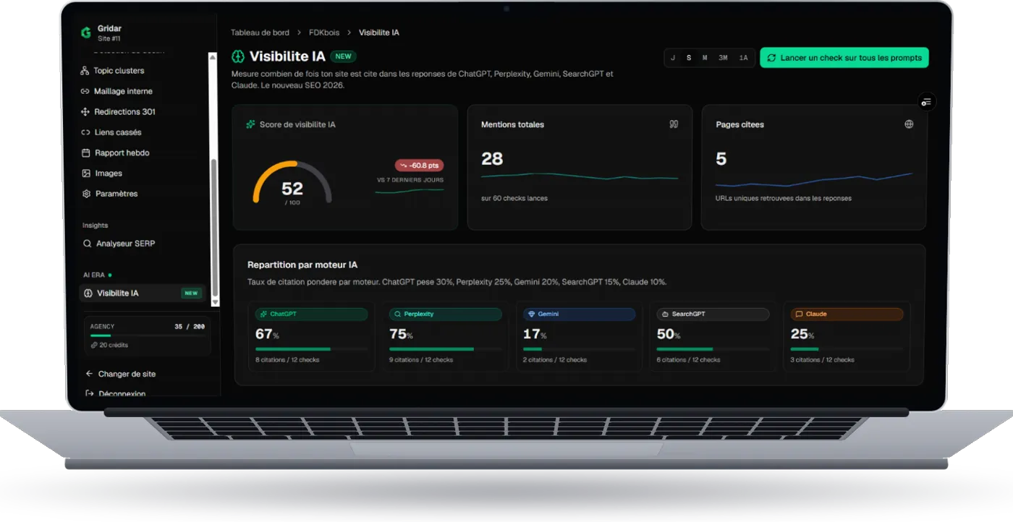Click the Analyseur SERP magnifier icon

click(88, 244)
